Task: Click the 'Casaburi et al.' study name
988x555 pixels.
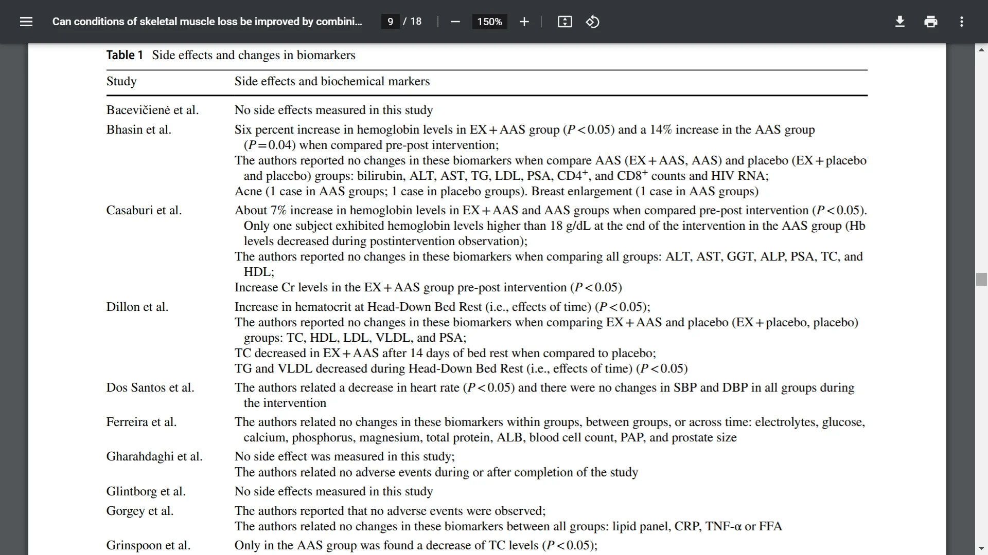Action: (x=144, y=210)
